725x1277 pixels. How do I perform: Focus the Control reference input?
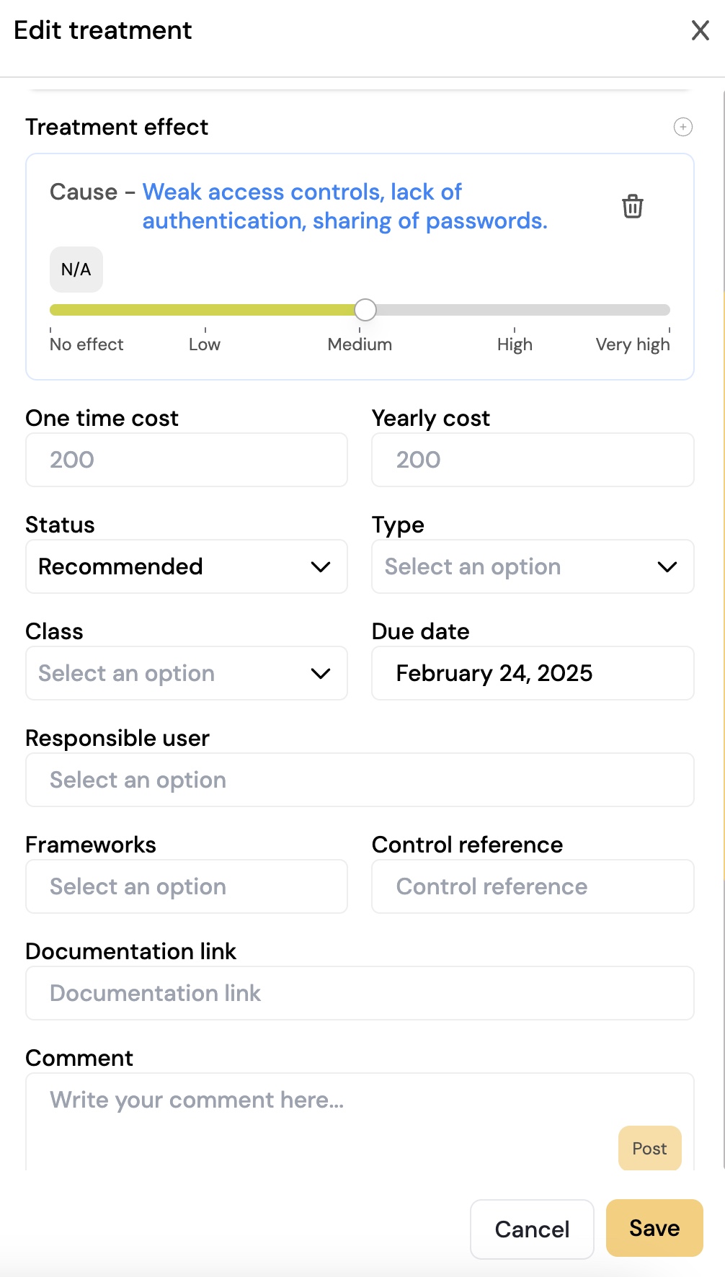coord(533,886)
